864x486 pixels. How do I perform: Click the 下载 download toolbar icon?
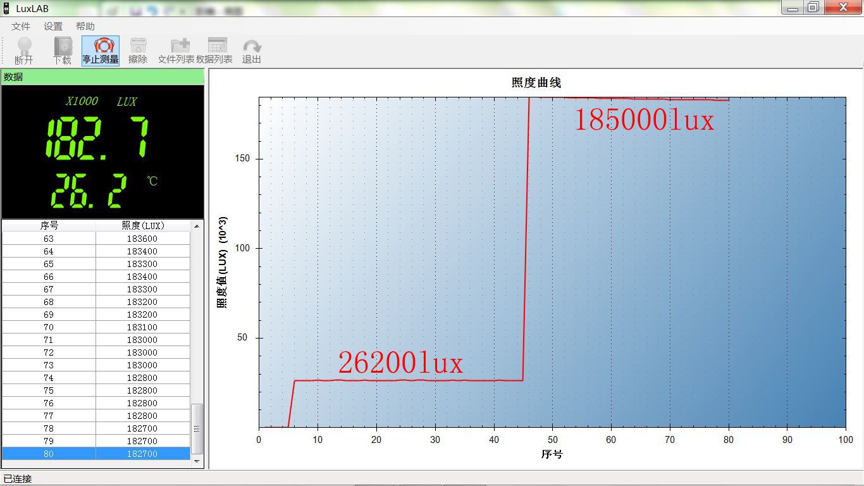click(62, 51)
